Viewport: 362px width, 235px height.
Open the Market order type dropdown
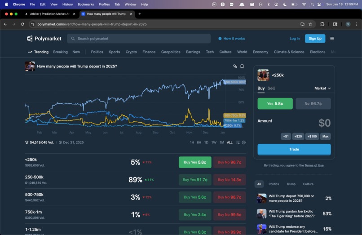[322, 88]
